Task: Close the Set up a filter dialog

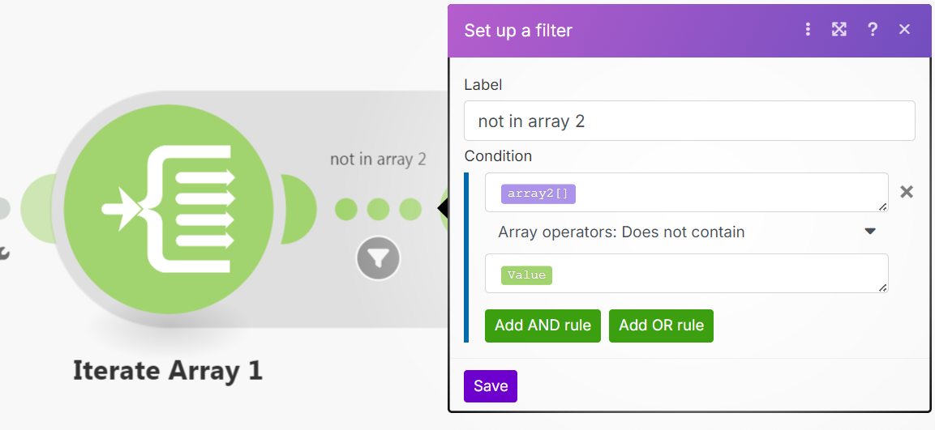Action: tap(905, 30)
